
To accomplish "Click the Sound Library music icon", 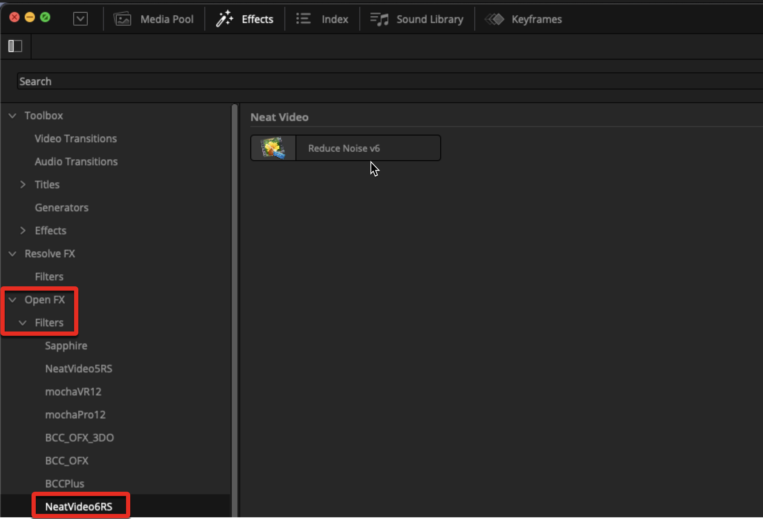I will [x=379, y=19].
